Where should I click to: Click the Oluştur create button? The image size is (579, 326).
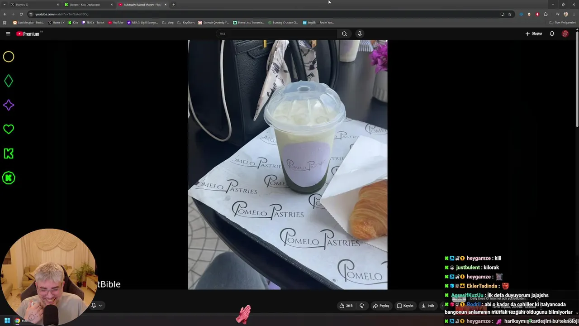click(534, 34)
